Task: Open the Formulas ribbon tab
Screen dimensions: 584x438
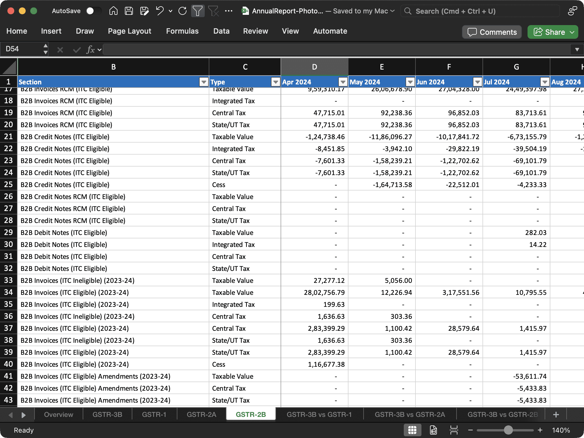Action: pyautogui.click(x=182, y=31)
